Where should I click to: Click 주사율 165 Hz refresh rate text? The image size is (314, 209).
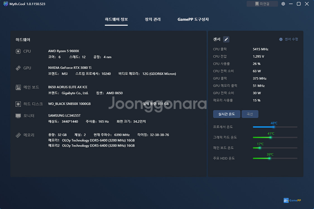point(97,121)
